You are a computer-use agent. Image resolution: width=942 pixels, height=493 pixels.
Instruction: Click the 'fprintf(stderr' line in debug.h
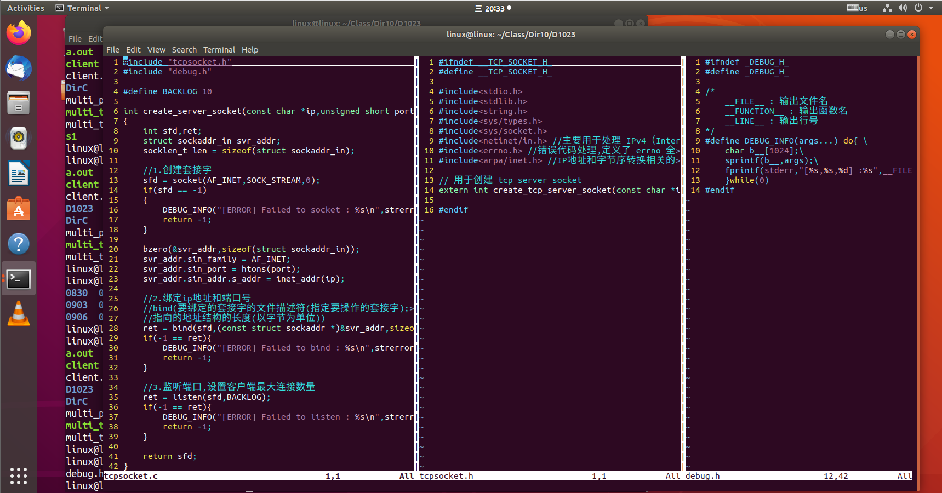pos(819,170)
